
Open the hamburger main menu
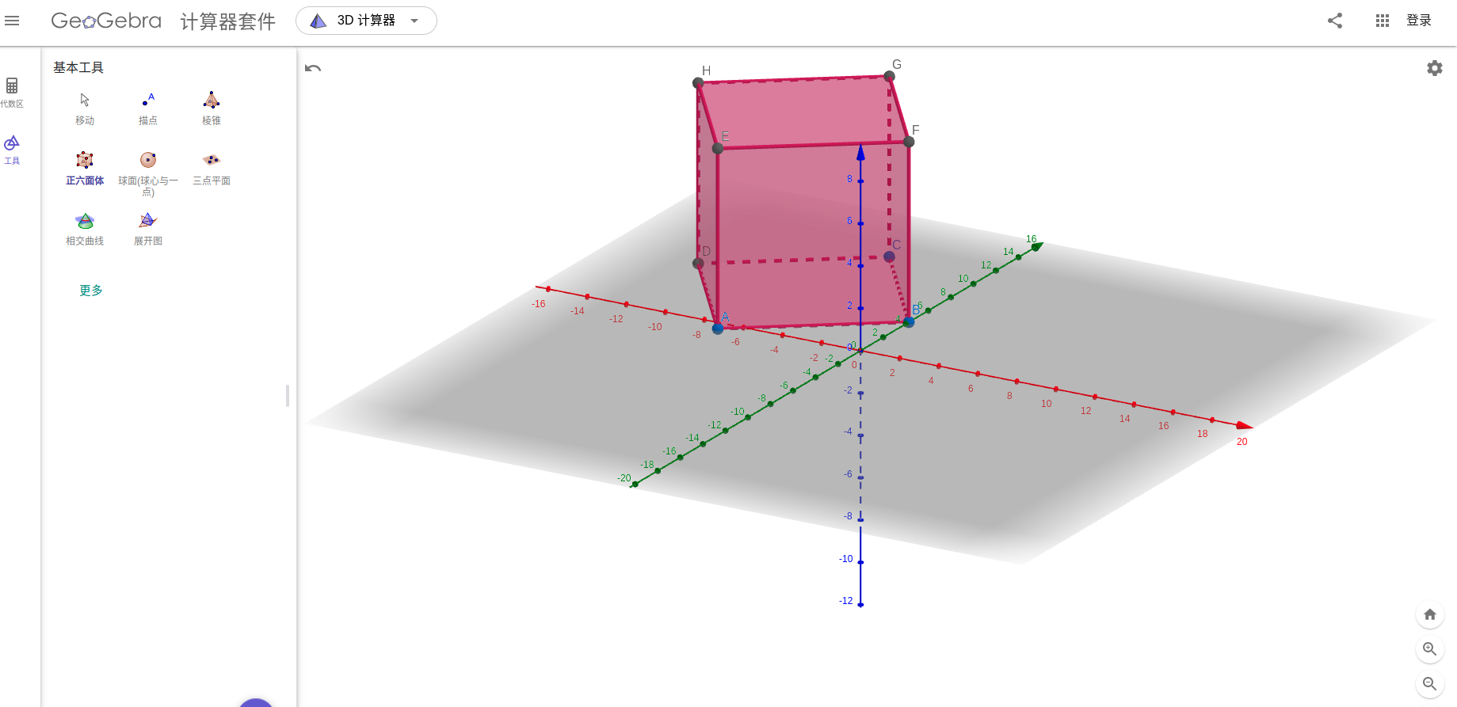(12, 21)
